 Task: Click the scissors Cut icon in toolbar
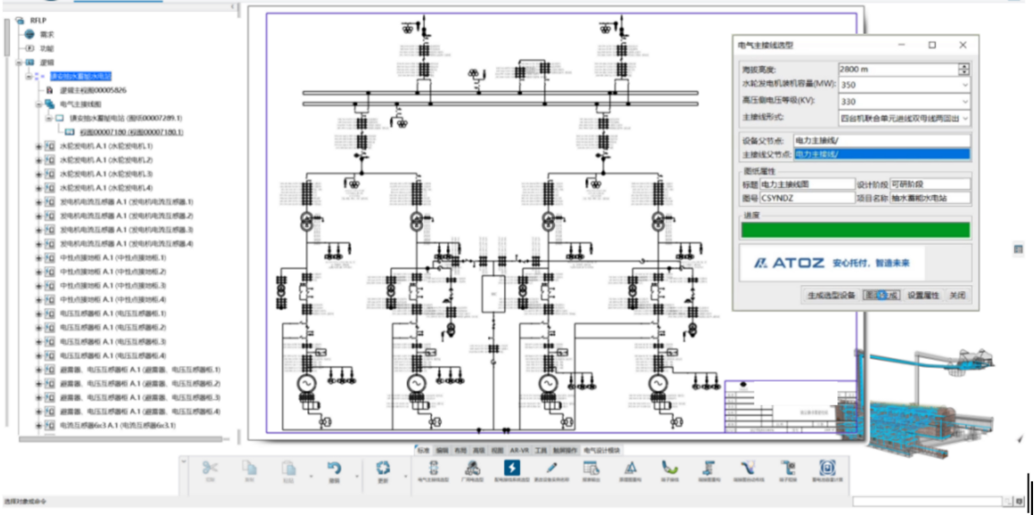click(210, 468)
